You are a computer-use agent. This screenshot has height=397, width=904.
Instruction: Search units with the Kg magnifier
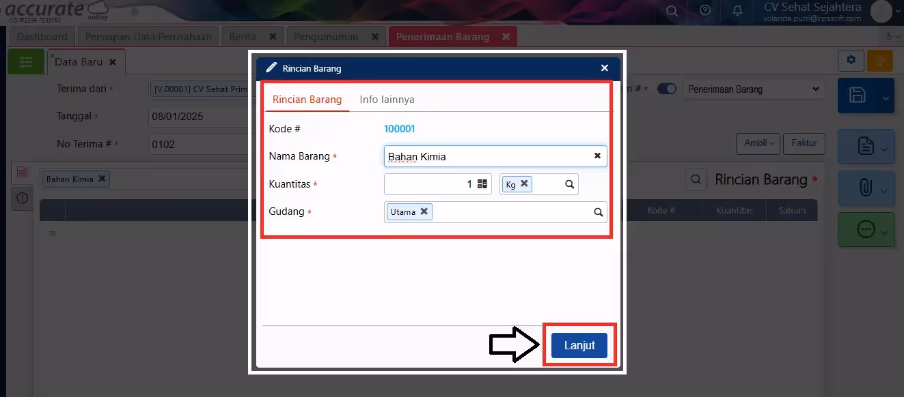569,184
